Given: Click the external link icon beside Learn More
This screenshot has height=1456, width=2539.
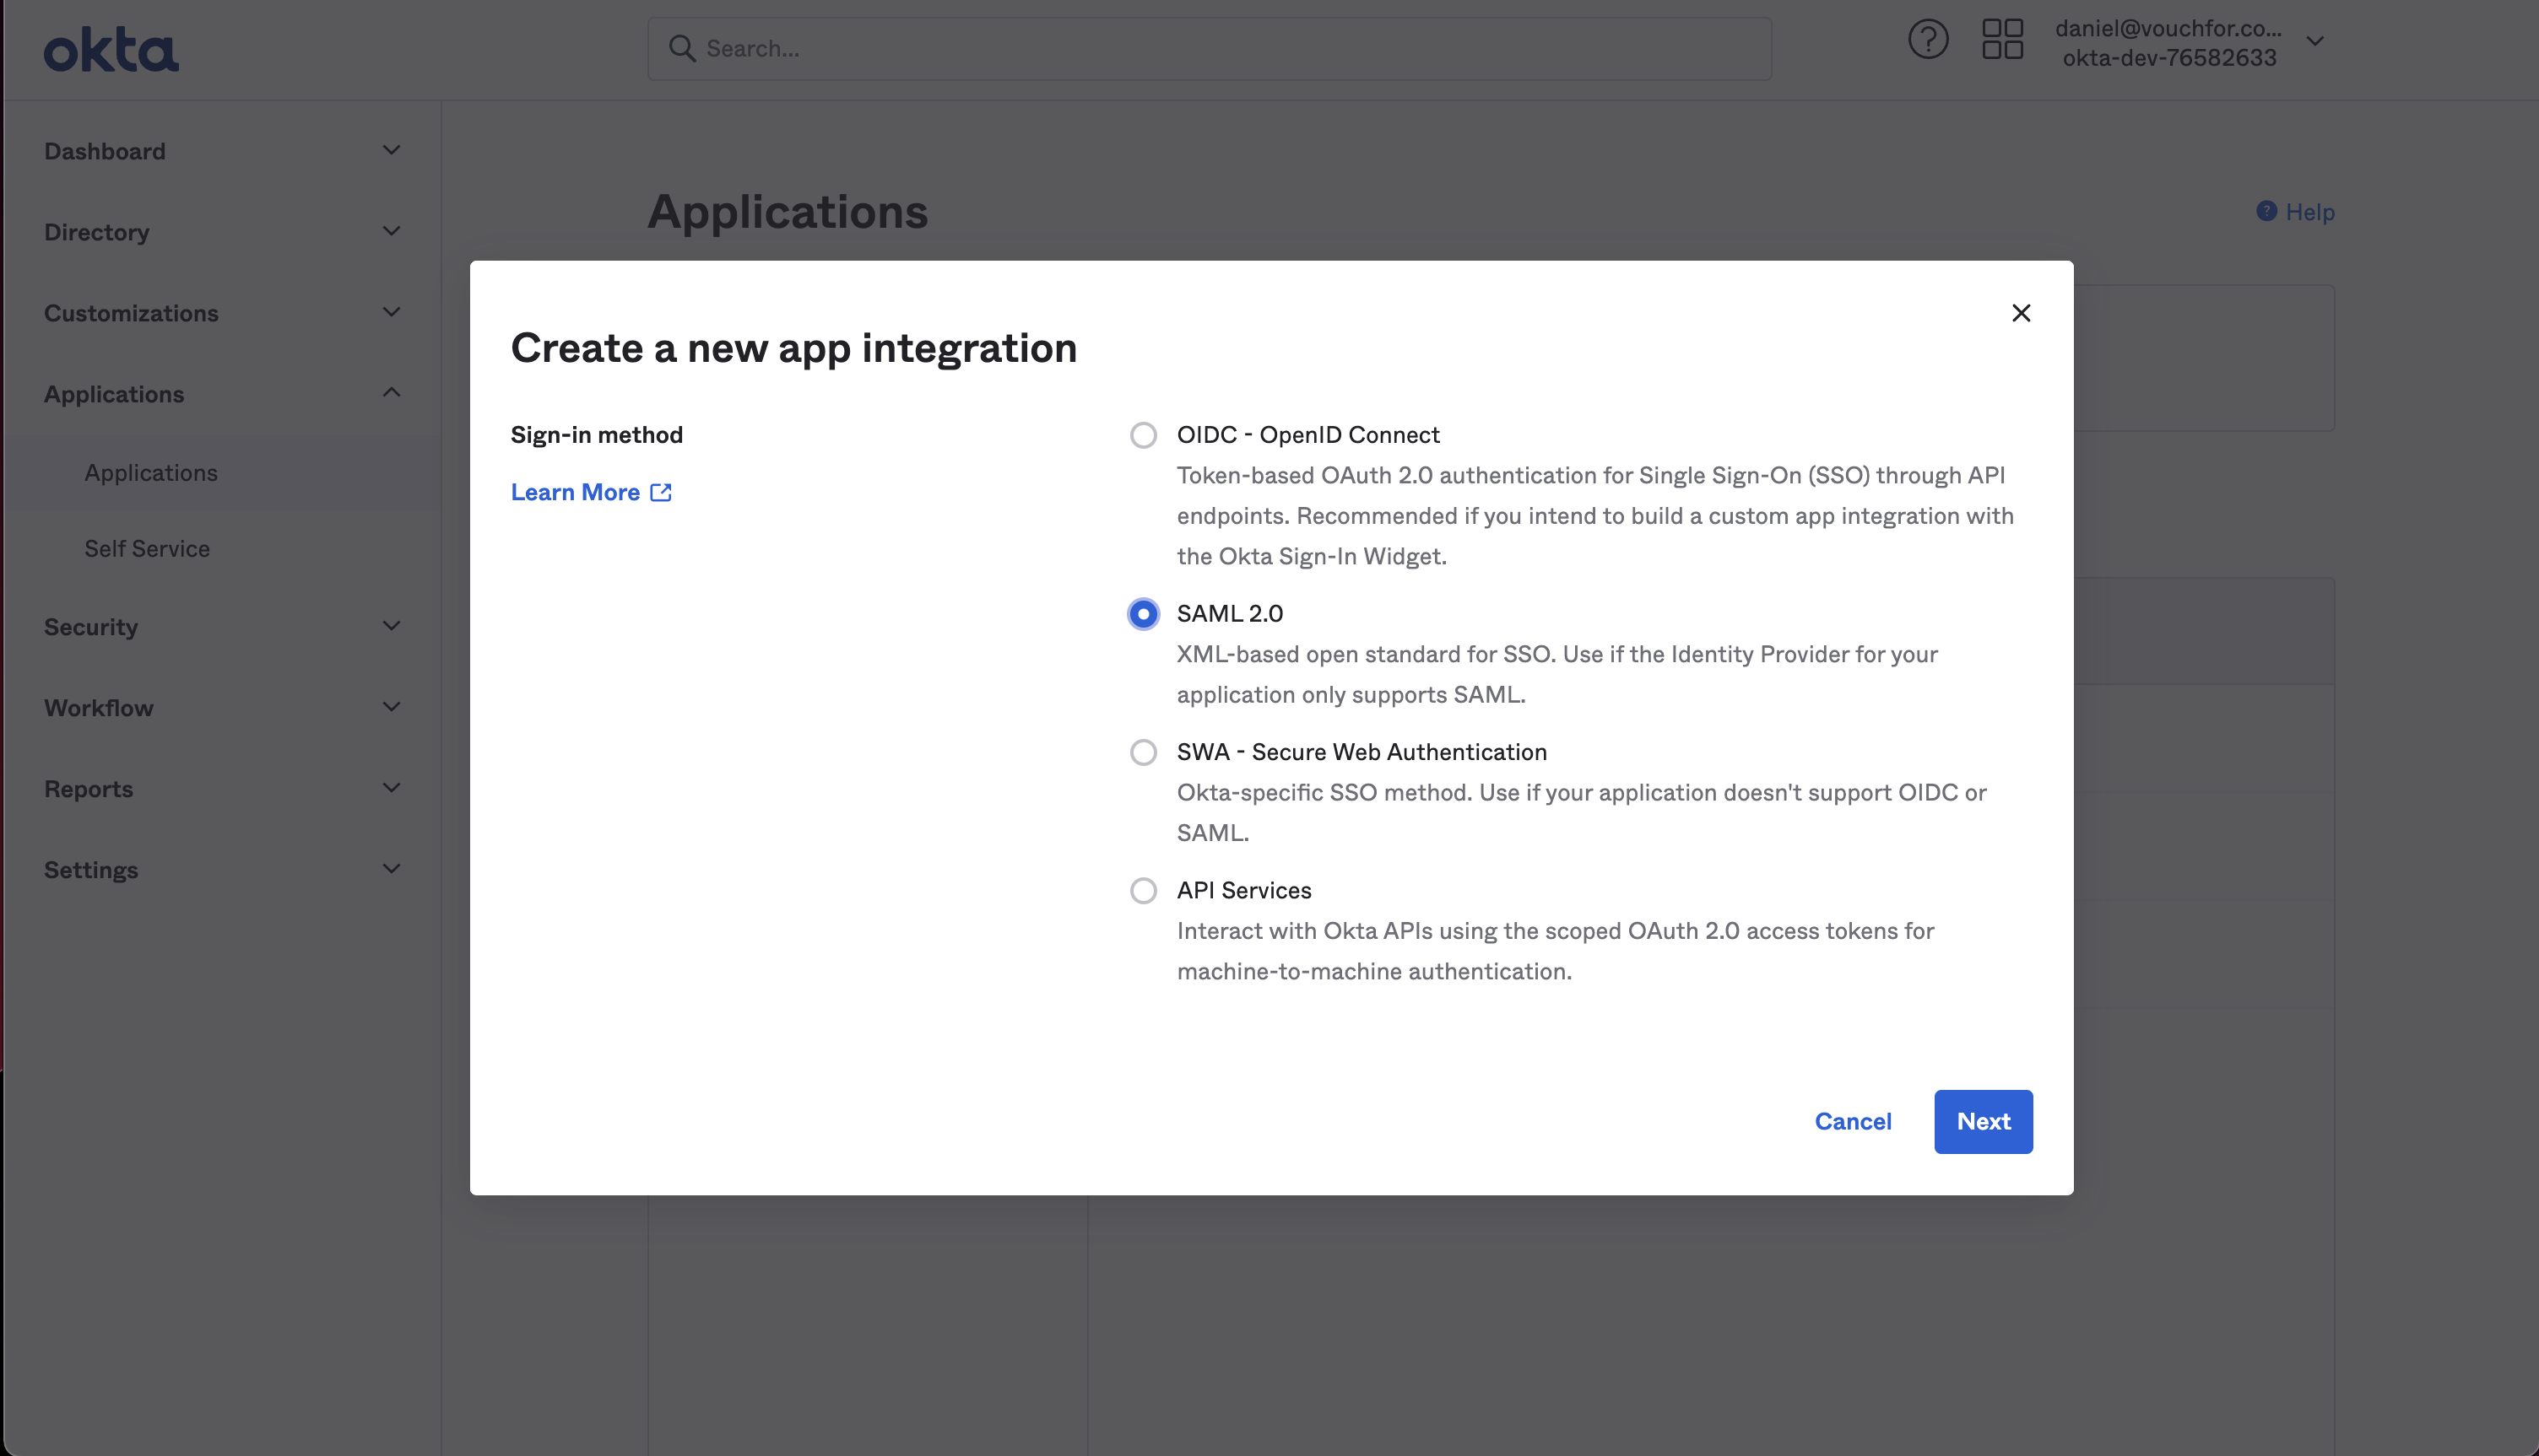Looking at the screenshot, I should 661,492.
